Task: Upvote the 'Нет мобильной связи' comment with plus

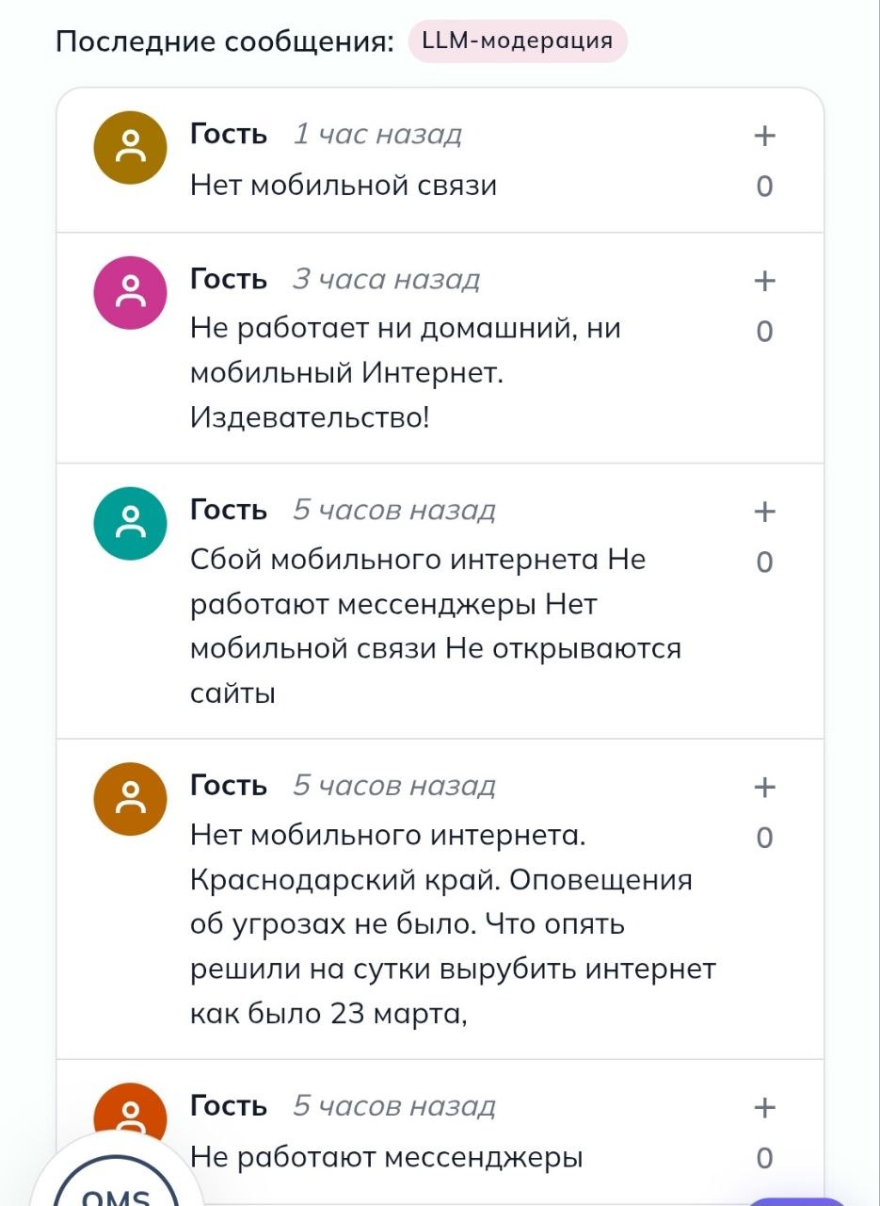Action: tap(764, 136)
